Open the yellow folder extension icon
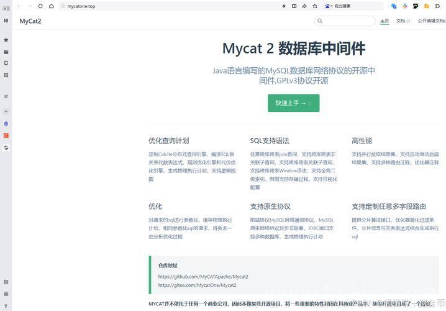The image size is (446, 311). tap(426, 6)
